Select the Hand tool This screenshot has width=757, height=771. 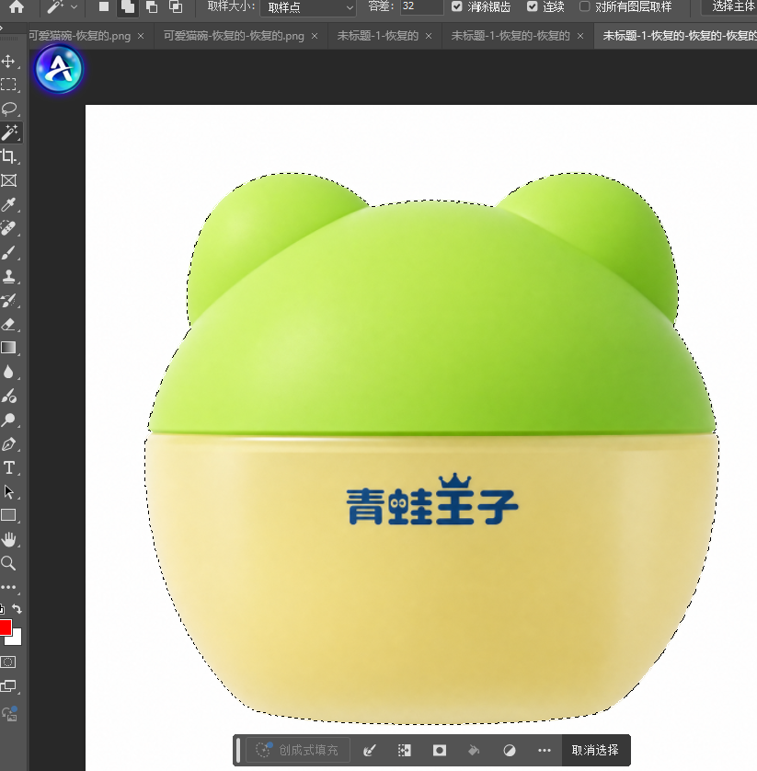click(x=8, y=539)
